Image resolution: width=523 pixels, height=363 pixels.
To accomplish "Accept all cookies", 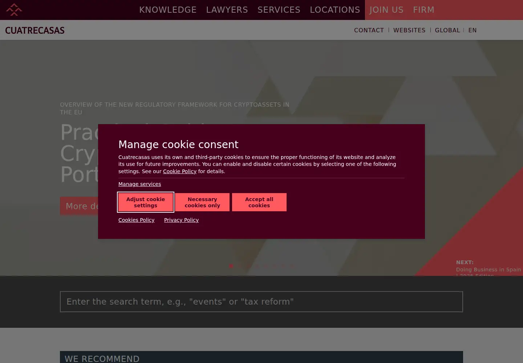I will point(259,202).
